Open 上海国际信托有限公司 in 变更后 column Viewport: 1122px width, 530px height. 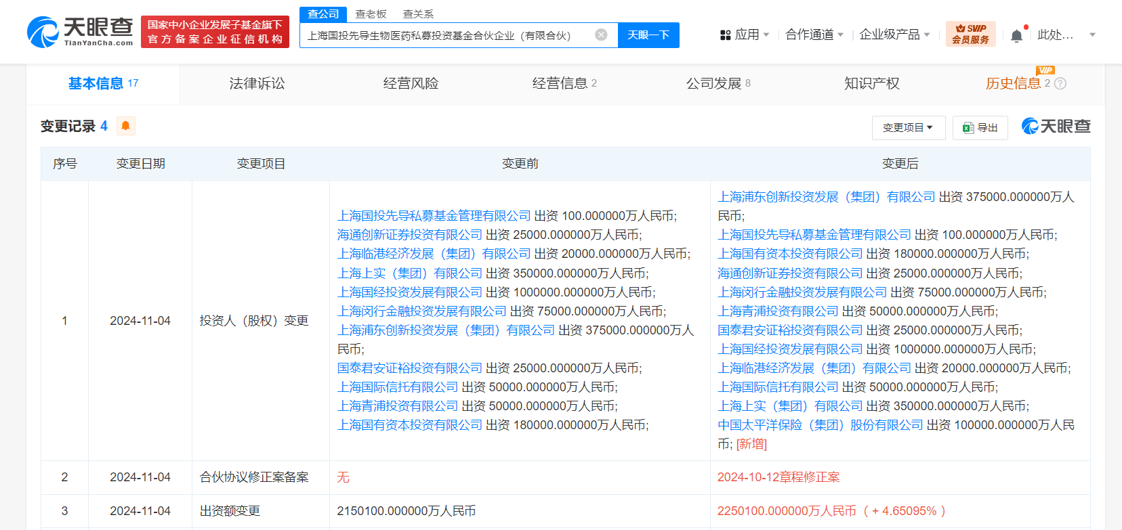(778, 387)
